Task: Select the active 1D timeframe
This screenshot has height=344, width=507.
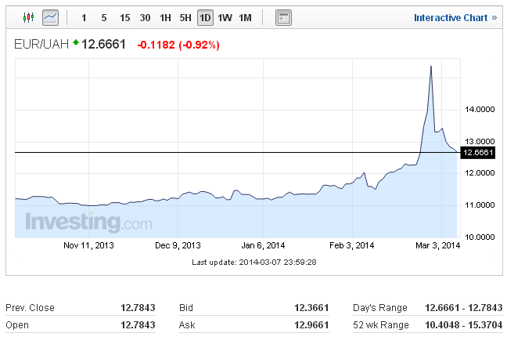Action: click(205, 17)
